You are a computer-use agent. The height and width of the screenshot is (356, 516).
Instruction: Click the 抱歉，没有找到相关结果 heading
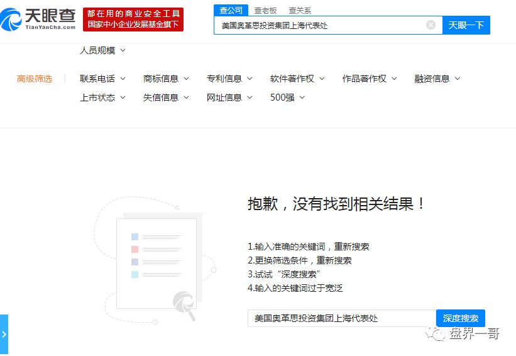(x=336, y=204)
